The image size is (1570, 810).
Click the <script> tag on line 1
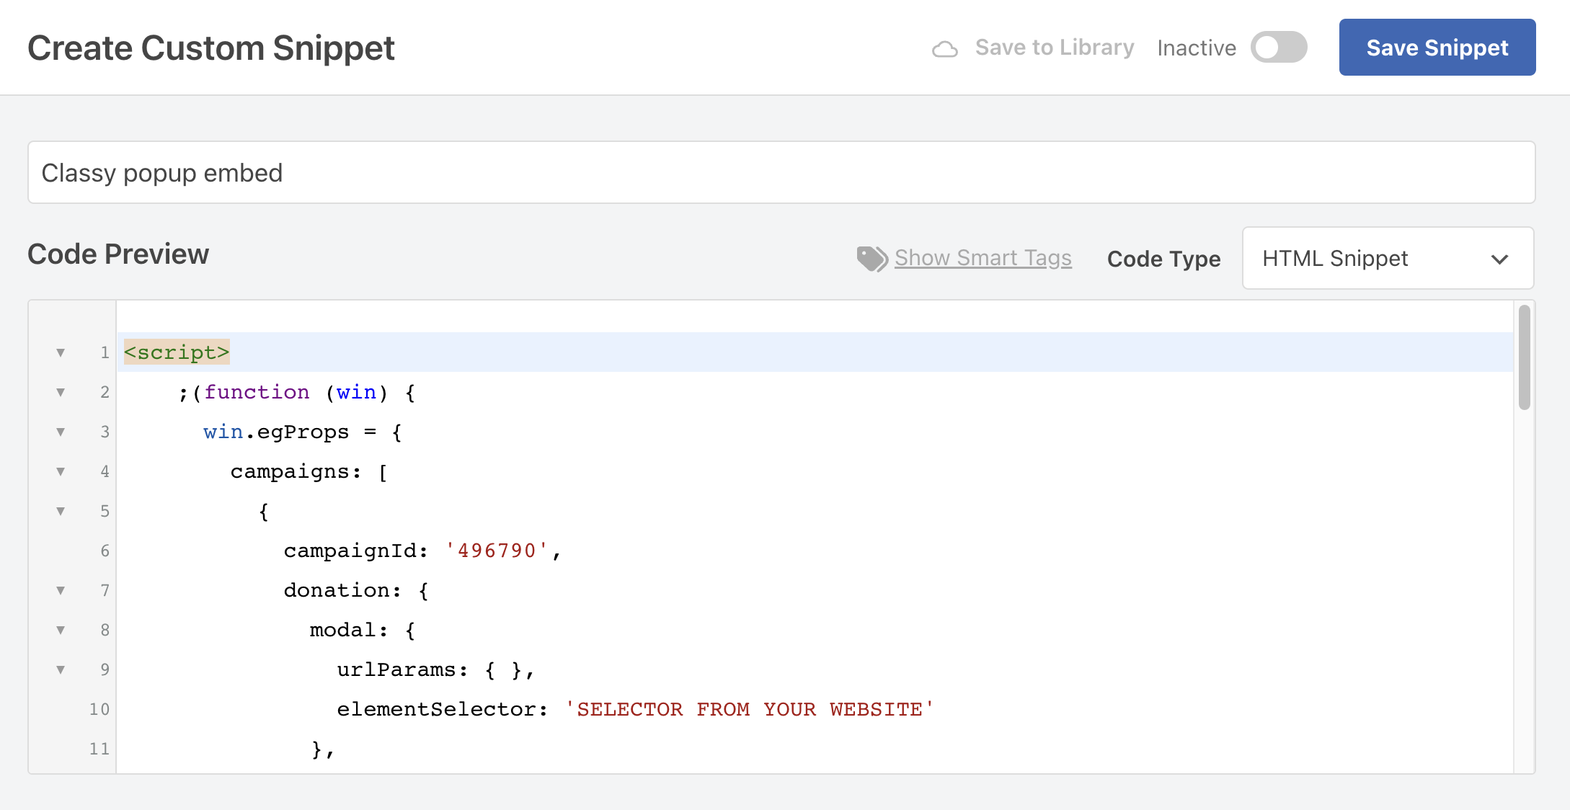coord(177,352)
